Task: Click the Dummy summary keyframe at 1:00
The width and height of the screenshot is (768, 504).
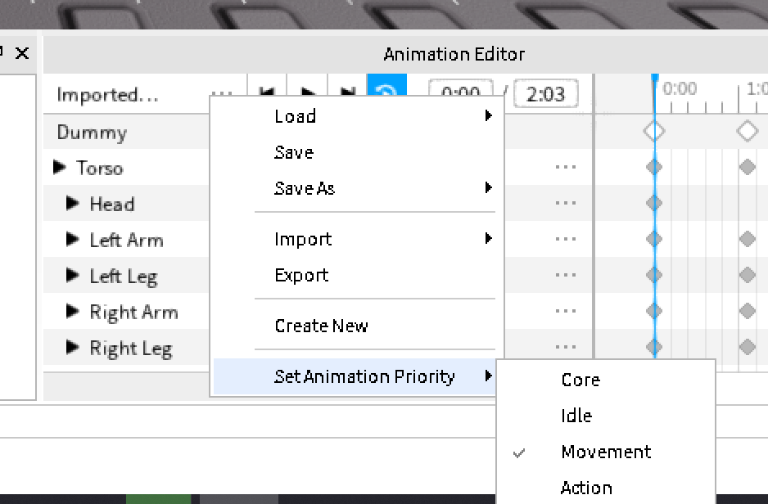Action: (748, 131)
